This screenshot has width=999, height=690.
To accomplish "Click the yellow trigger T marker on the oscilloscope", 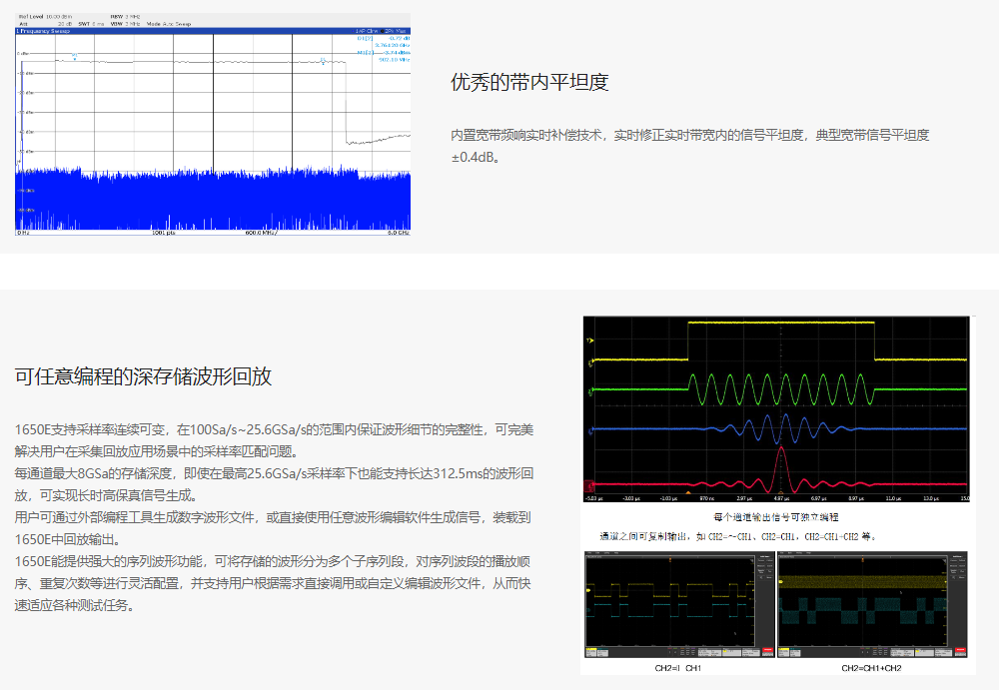I will pos(590,342).
